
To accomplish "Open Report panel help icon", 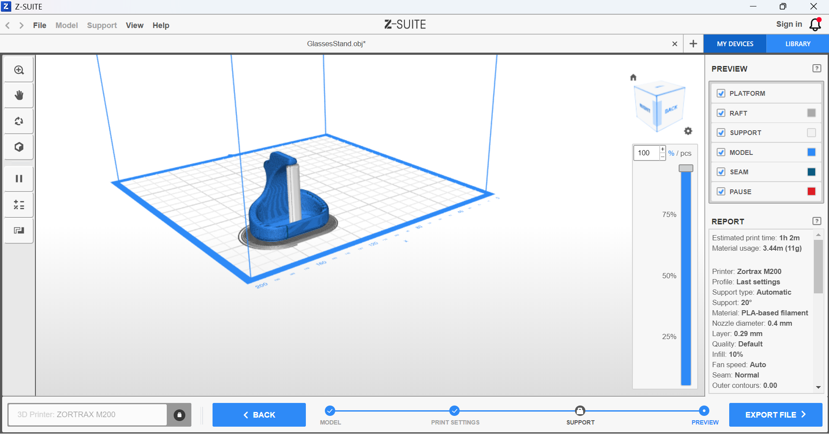I will point(817,221).
